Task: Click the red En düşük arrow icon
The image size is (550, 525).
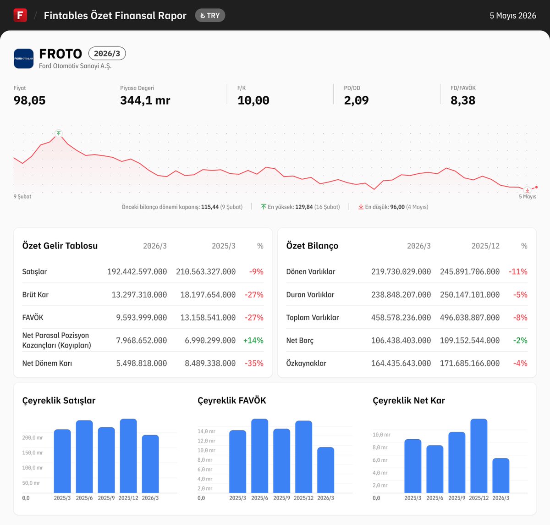Action: click(x=361, y=207)
